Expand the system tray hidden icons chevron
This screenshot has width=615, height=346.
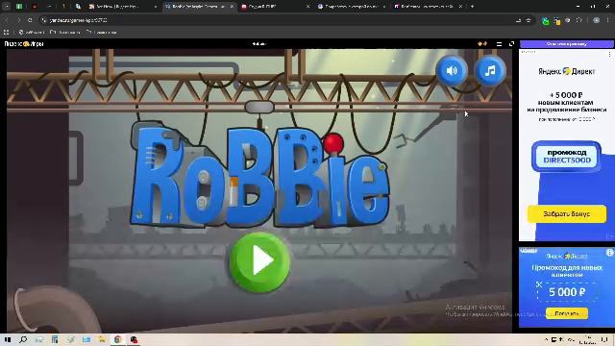(546, 339)
